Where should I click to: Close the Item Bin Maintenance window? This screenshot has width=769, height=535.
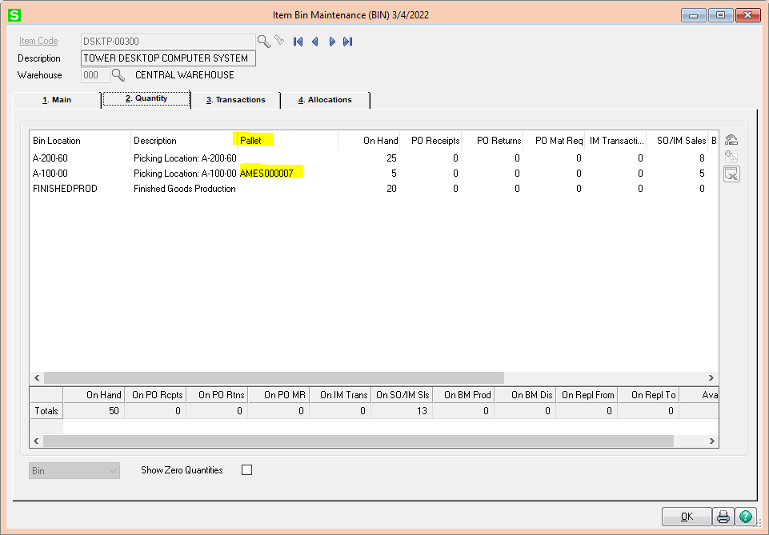tap(748, 15)
